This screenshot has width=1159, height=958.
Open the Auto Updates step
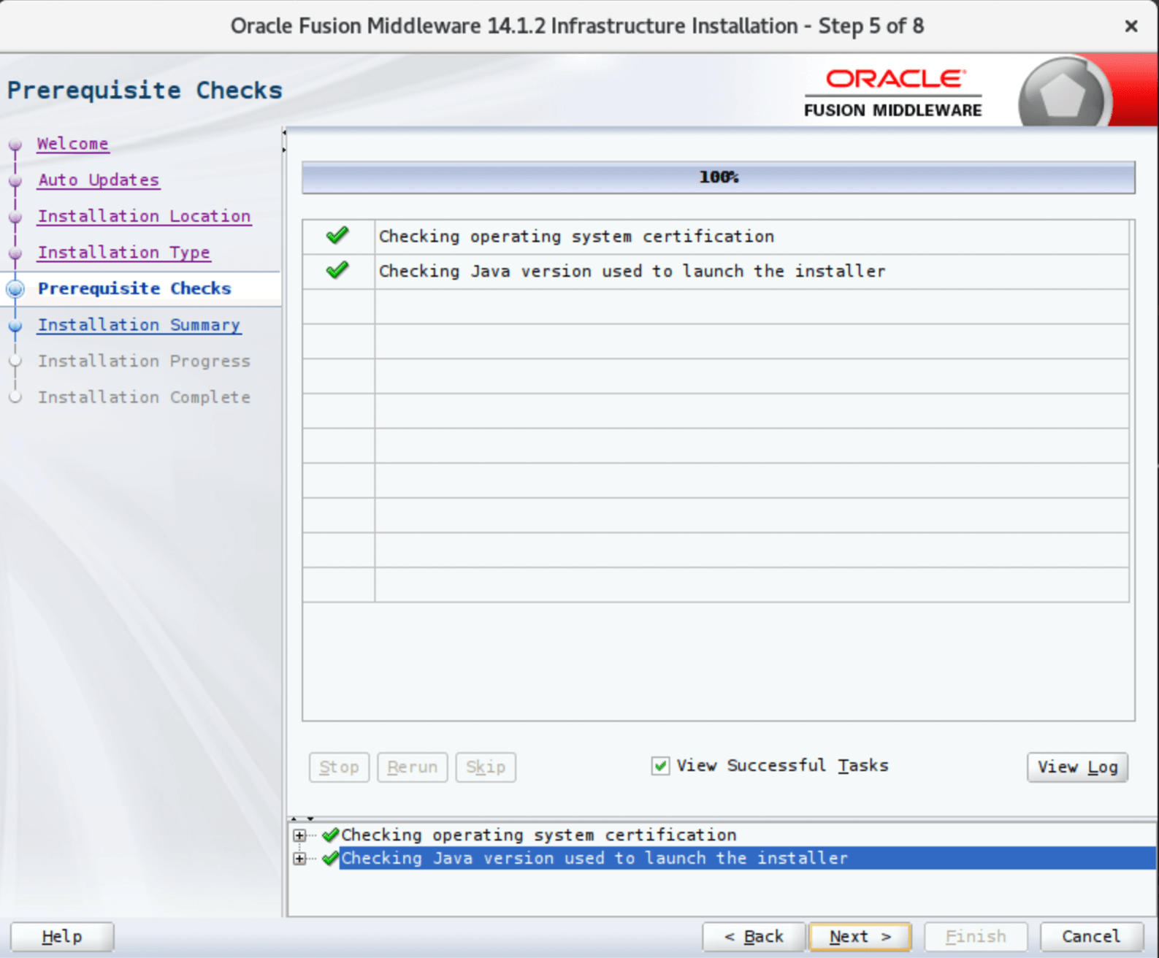(x=99, y=180)
